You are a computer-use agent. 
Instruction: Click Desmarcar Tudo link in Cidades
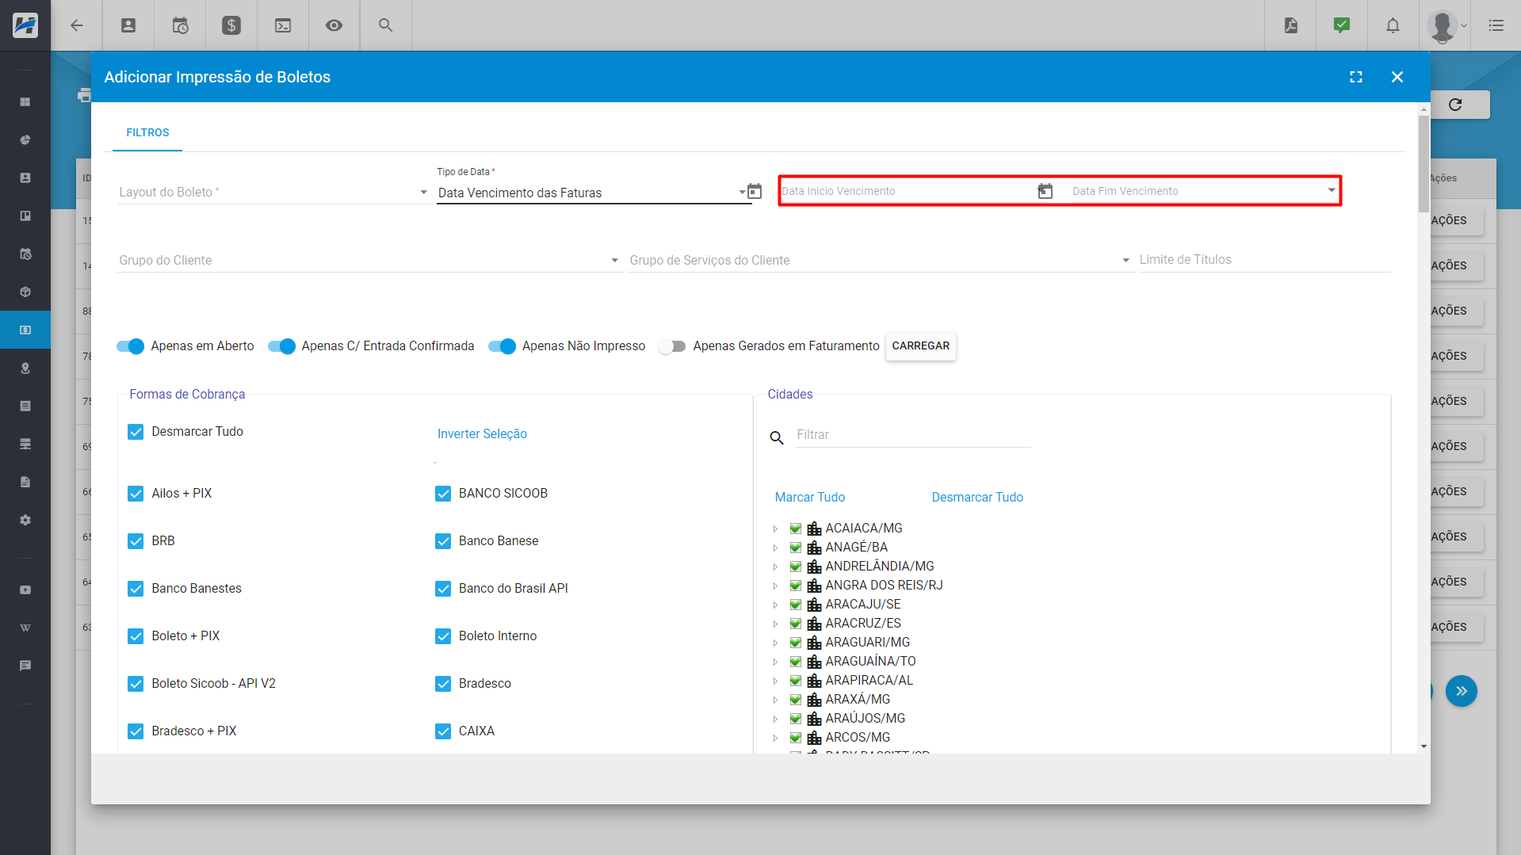(976, 497)
